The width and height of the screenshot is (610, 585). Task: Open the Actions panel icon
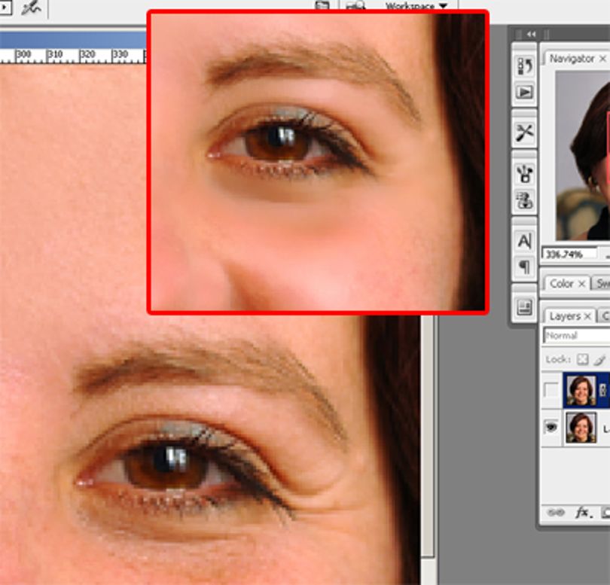pyautogui.click(x=524, y=93)
